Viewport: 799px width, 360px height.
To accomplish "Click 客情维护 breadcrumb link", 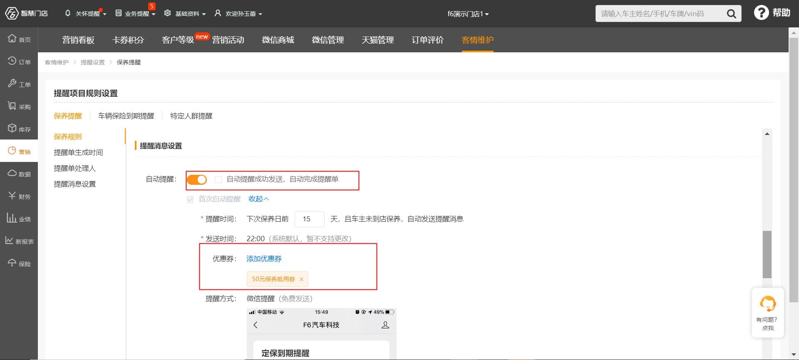I will click(57, 62).
